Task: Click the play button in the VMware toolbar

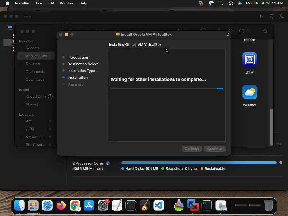Action: [262, 16]
